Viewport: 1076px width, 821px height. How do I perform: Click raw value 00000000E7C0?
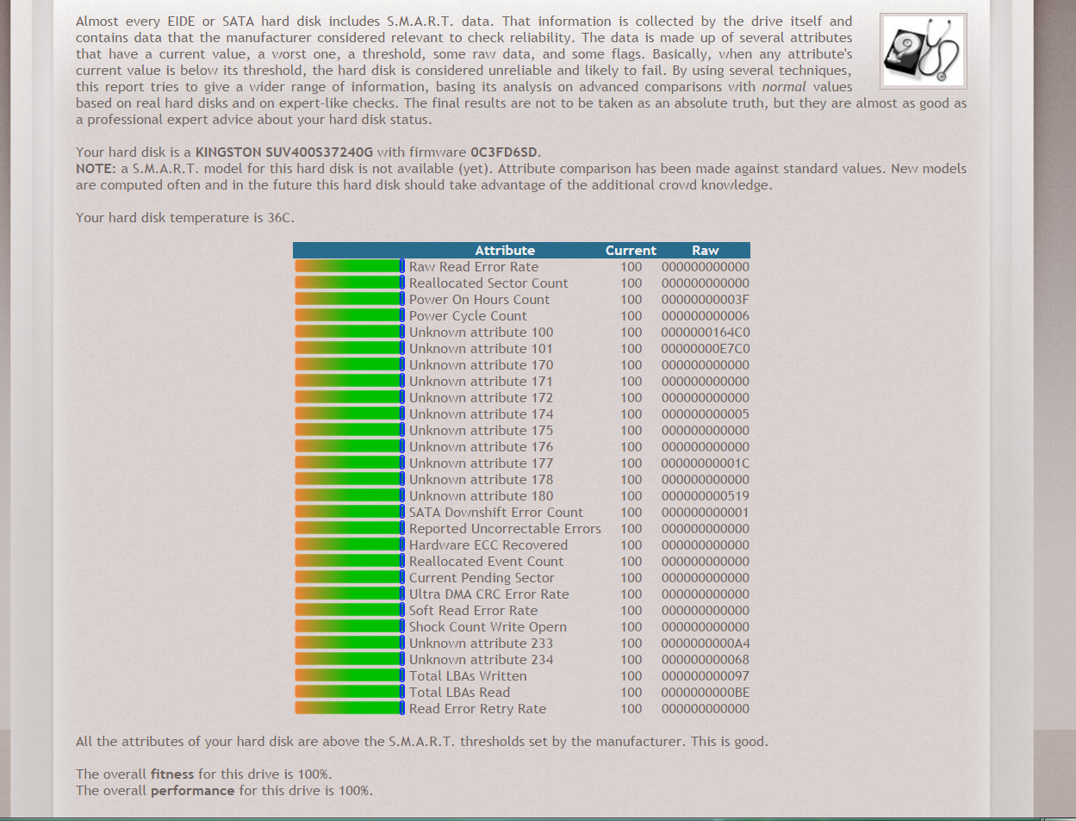[x=705, y=349]
